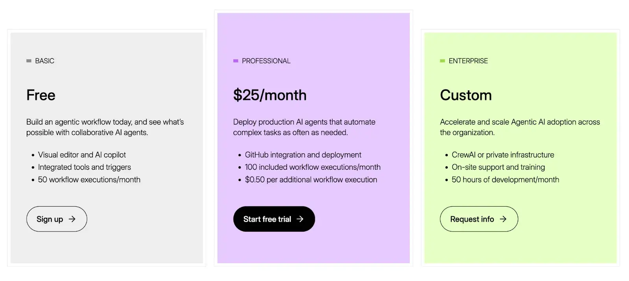Click "$0.50 per additional workflow execution" item
The image size is (629, 281).
tap(311, 180)
